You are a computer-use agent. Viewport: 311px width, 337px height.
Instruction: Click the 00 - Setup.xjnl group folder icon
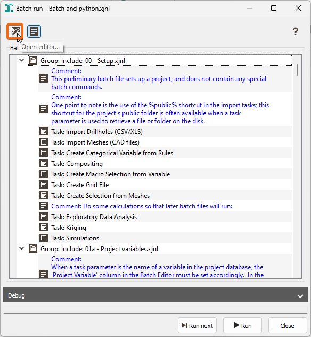coord(33,60)
